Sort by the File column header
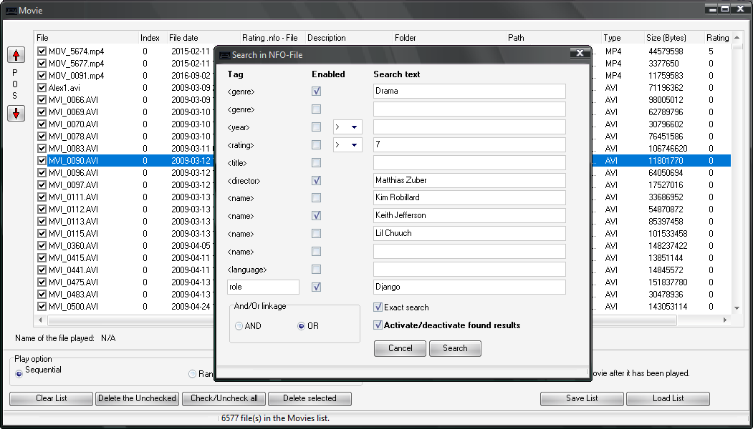The height and width of the screenshot is (429, 753). 87,38
